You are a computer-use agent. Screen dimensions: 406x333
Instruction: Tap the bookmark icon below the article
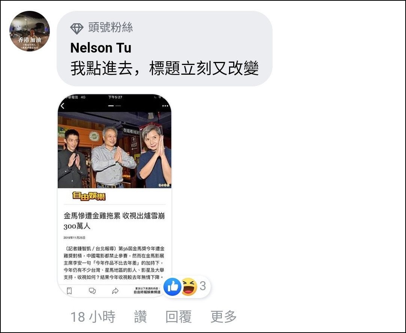click(69, 291)
